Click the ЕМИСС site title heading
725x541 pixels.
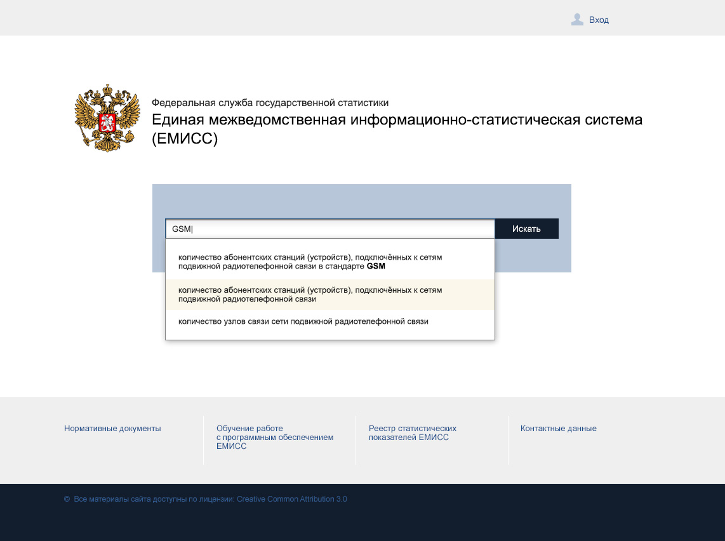click(397, 128)
